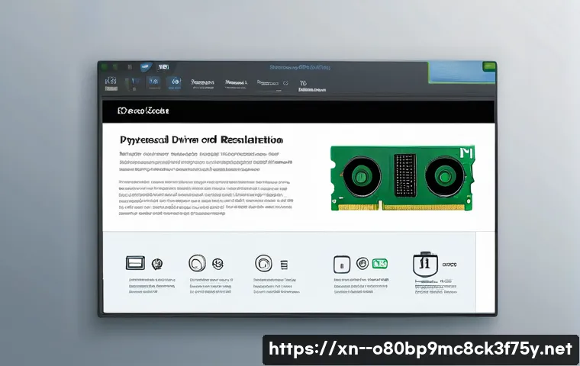Click the fourth toolbar icon with circular symbol
Screen dimensions: 580x366
(x=176, y=82)
